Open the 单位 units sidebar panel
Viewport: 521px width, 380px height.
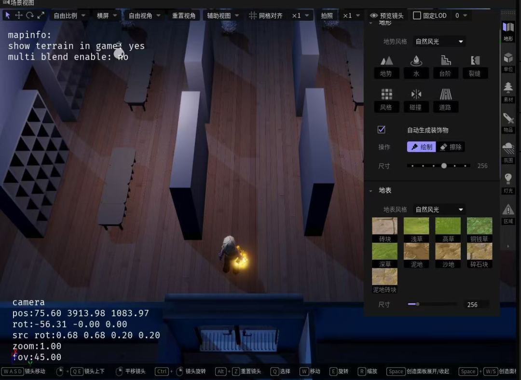(508, 62)
